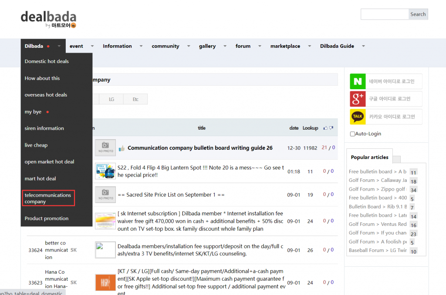Click thumbs-up icon beside writing guide post
The height and width of the screenshot is (295, 446).
point(122,148)
